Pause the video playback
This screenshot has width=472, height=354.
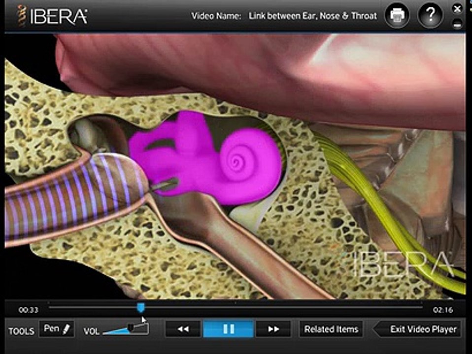click(228, 329)
